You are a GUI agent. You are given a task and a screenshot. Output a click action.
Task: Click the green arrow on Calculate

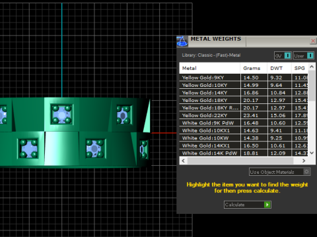point(267,205)
